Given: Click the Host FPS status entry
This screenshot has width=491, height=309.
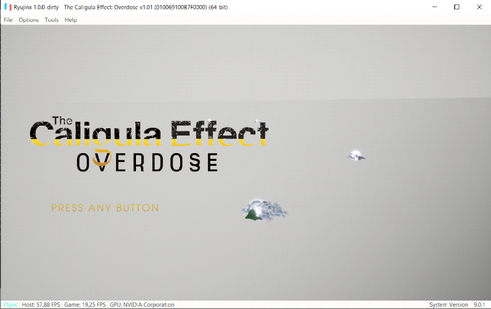Looking at the screenshot, I should 41,305.
